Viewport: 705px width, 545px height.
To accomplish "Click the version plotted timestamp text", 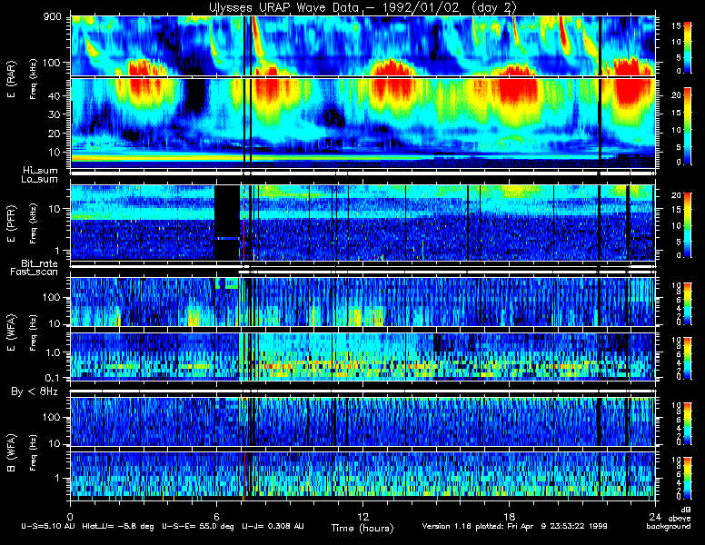I will tap(514, 526).
